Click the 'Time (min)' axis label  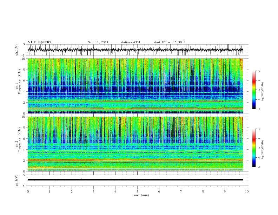[x=140, y=195]
